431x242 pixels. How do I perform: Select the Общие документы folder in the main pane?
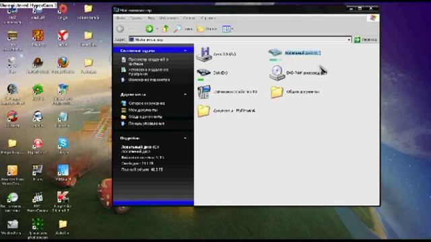point(277,92)
